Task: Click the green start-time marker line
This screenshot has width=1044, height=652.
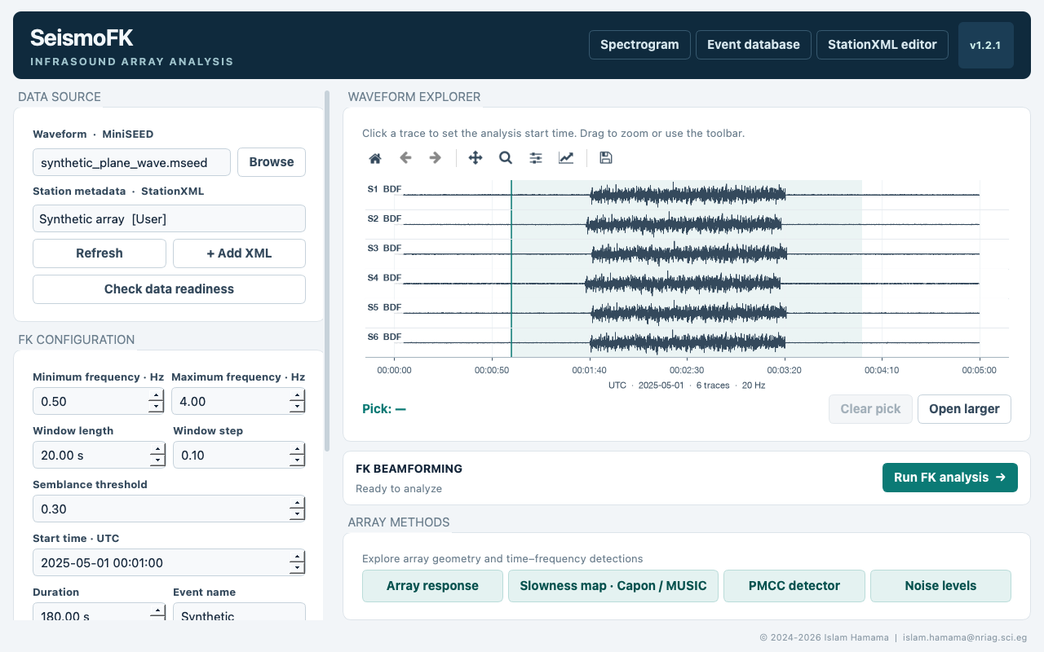Action: pos(511,269)
